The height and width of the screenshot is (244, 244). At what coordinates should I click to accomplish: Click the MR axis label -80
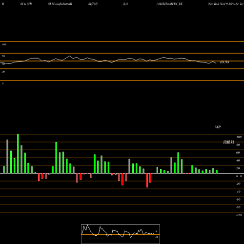(238, 207)
